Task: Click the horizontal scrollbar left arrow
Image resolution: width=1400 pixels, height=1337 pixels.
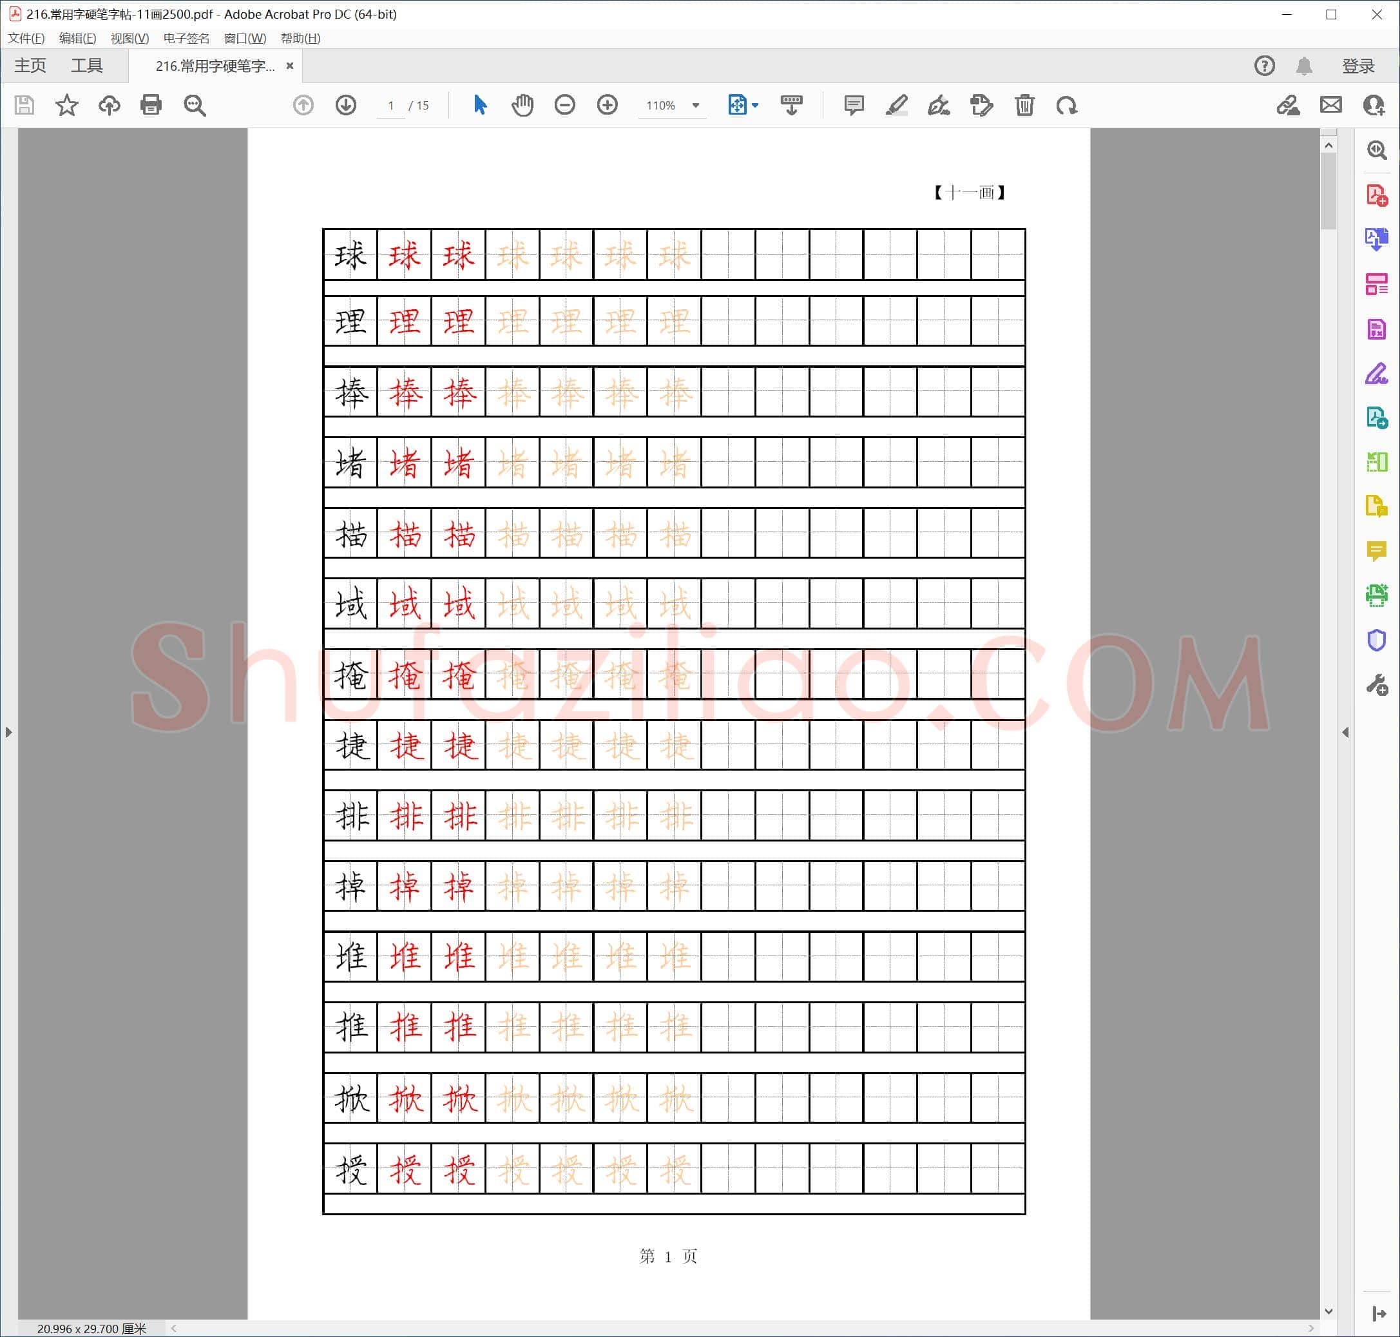Action: pyautogui.click(x=173, y=1329)
